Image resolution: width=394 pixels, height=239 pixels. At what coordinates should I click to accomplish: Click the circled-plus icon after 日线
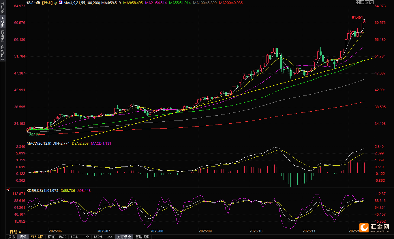pos(56,3)
